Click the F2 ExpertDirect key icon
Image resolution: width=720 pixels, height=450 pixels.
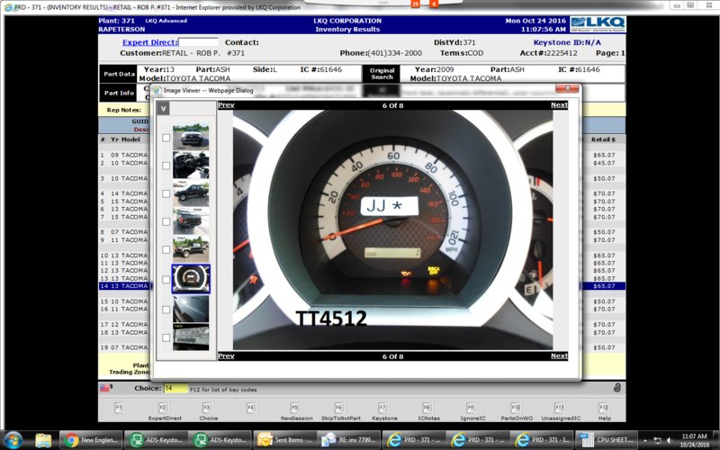164,408
